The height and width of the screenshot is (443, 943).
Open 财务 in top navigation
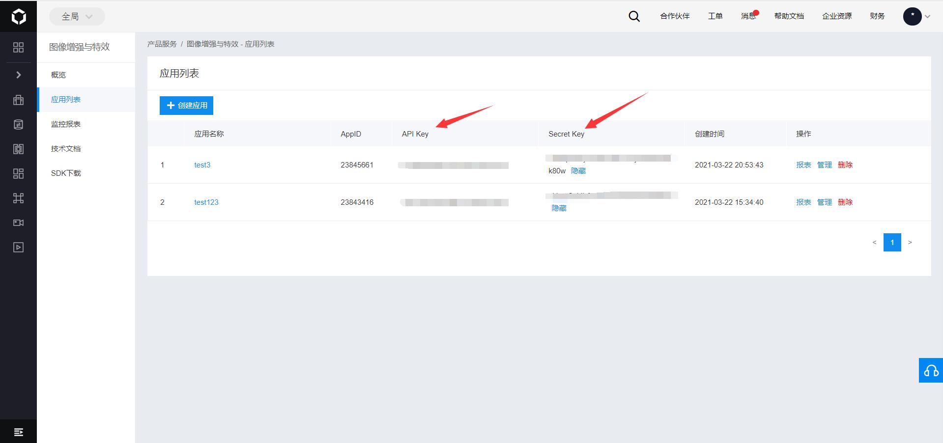point(877,16)
